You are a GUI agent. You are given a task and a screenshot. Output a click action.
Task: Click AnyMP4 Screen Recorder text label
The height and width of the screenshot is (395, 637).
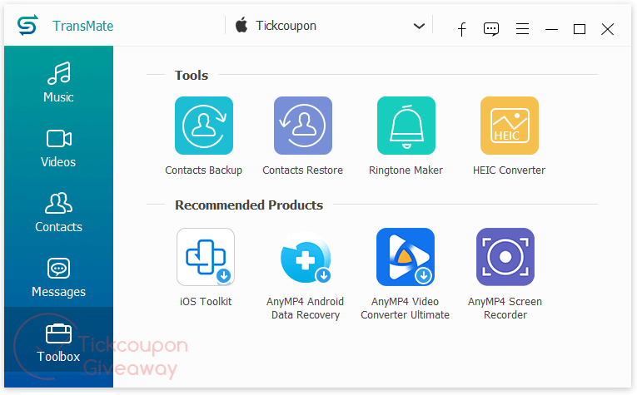click(505, 309)
